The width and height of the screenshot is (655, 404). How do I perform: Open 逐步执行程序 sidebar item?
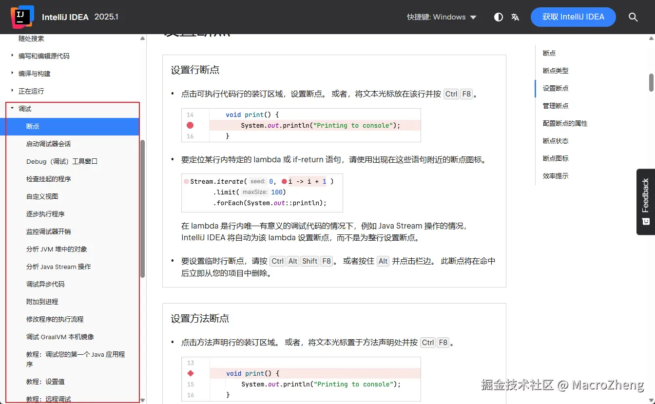tap(45, 214)
